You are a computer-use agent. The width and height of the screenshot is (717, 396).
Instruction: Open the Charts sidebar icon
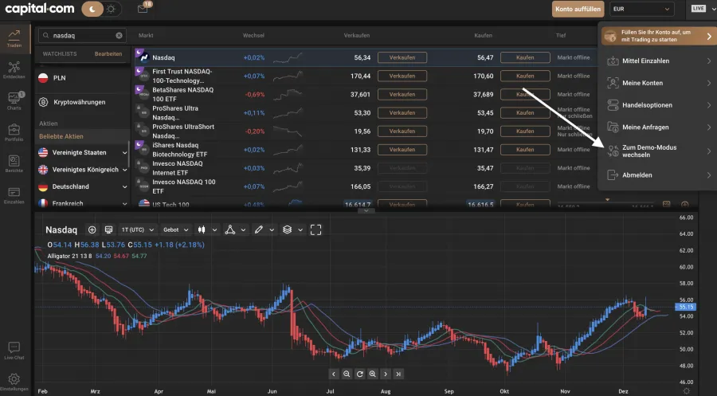tap(14, 101)
